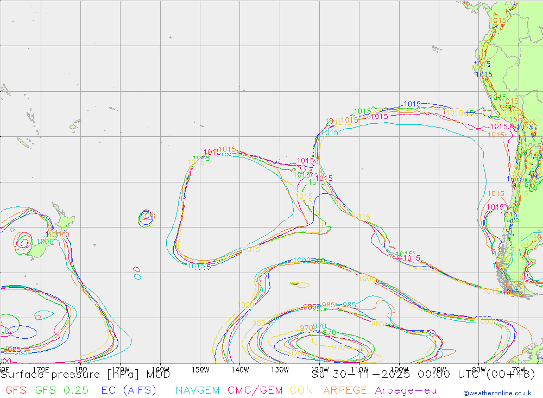The height and width of the screenshot is (398, 543).
Task: Open the weatheronline.co.uk copyright link
Action: pos(497,393)
